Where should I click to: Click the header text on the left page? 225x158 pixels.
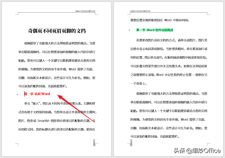pyautogui.click(x=85, y=11)
